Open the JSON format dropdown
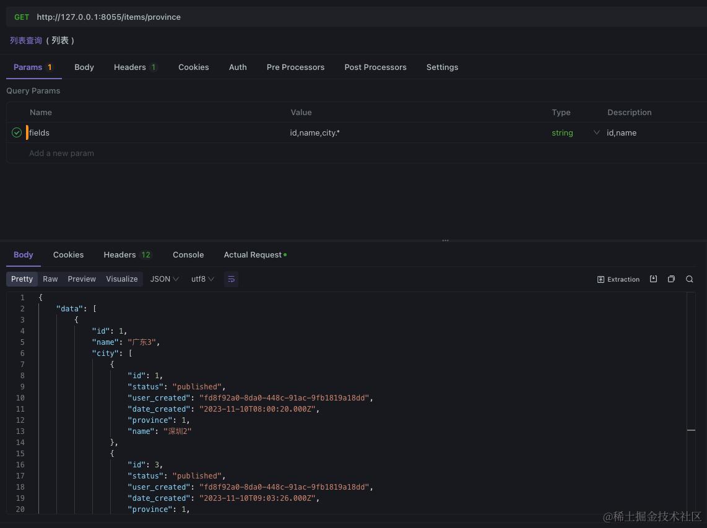 pos(164,279)
